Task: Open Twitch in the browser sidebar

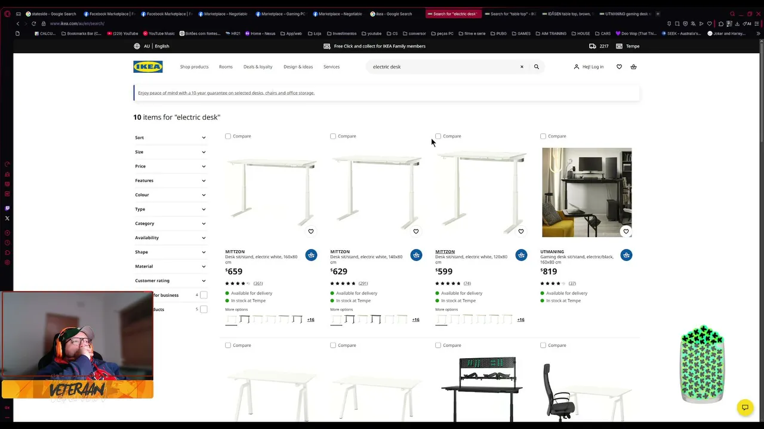Action: point(7,208)
